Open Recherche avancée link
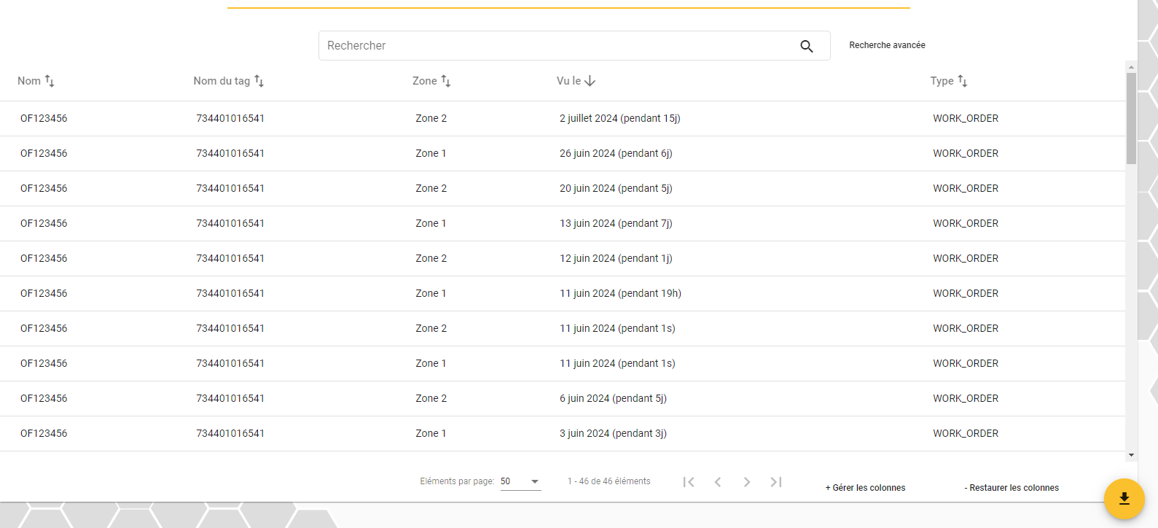This screenshot has width=1158, height=528. point(887,45)
